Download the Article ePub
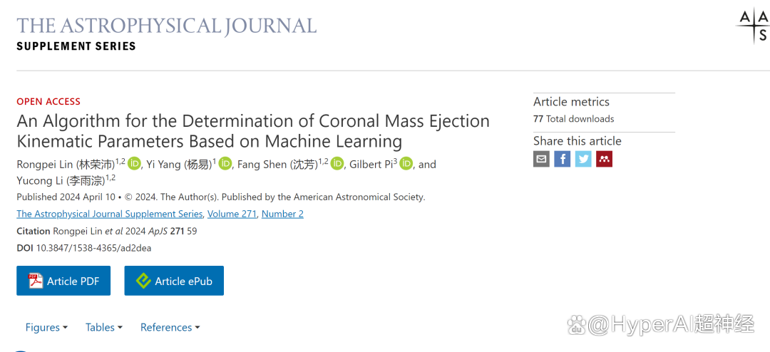The image size is (770, 352). (174, 281)
